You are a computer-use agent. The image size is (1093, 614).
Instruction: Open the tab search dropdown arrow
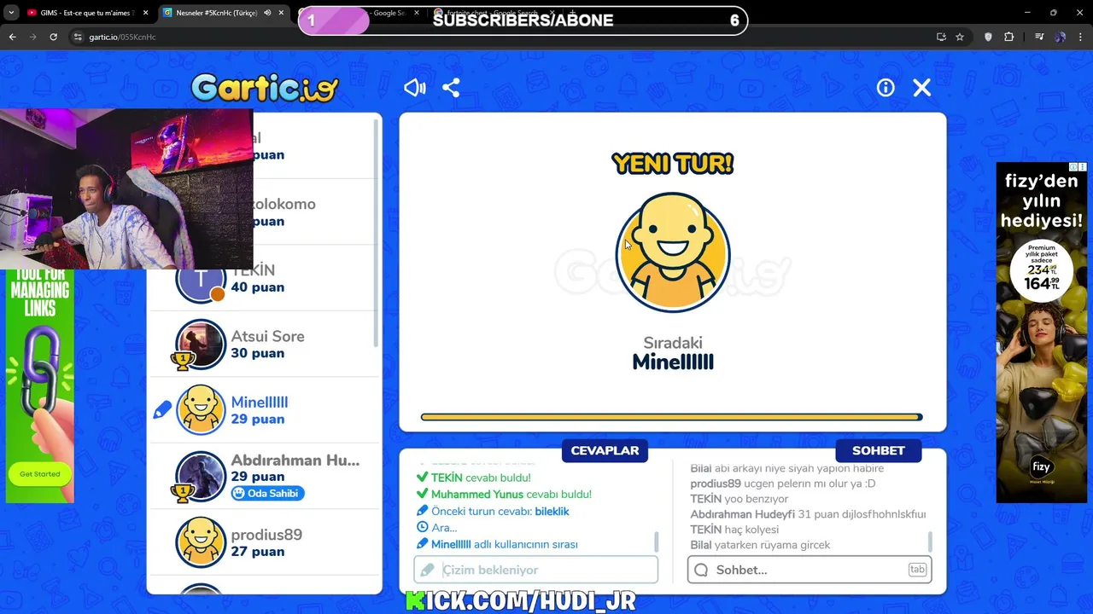(10, 13)
